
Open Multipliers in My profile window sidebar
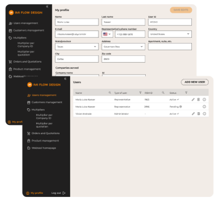18,38
